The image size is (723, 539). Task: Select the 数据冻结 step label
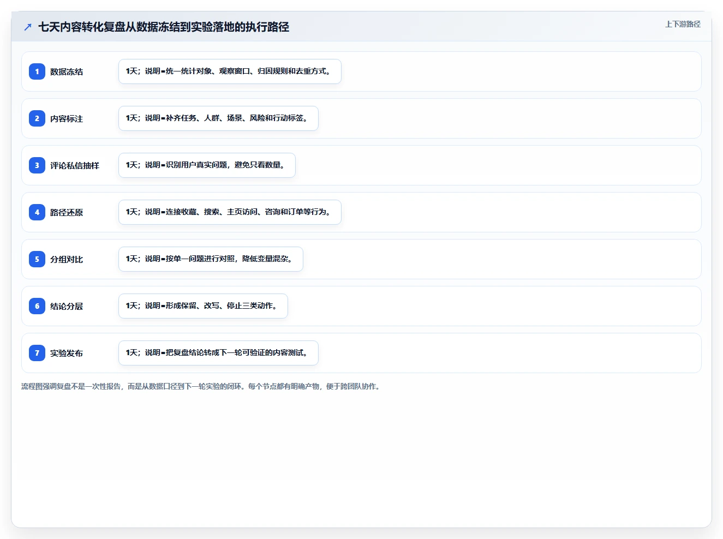(67, 71)
